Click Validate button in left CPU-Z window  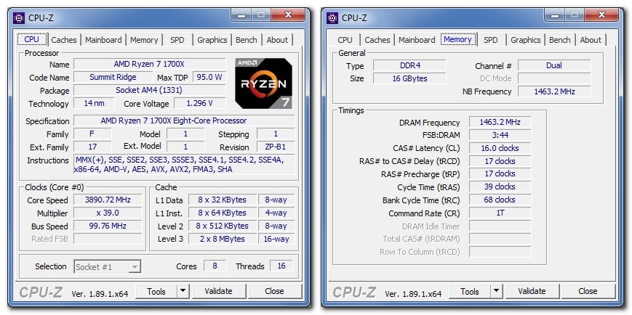tap(218, 291)
